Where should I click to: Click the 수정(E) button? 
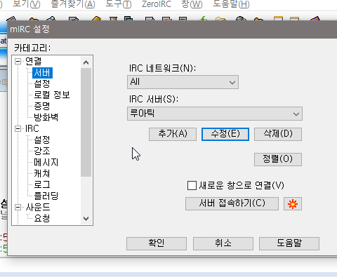coord(225,134)
